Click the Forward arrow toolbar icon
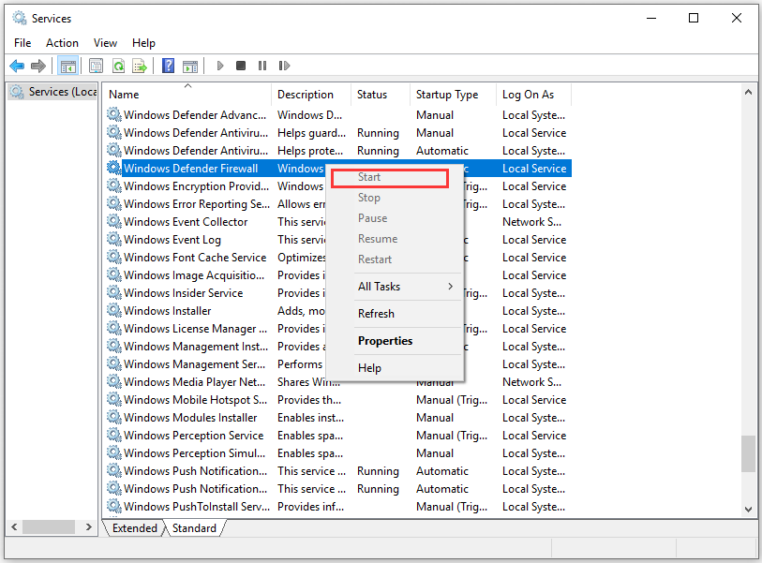Screen dimensions: 762x563 pyautogui.click(x=37, y=66)
